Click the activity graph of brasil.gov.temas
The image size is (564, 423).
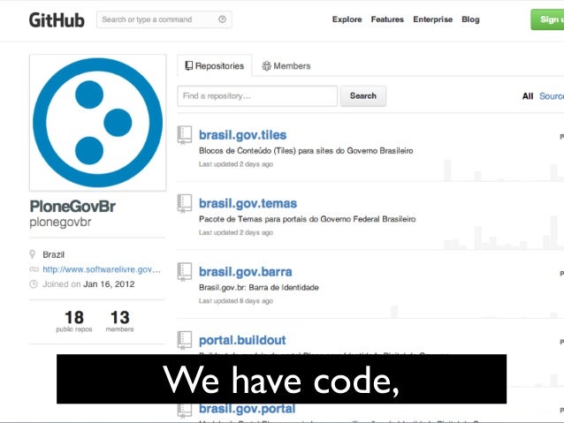(504, 232)
